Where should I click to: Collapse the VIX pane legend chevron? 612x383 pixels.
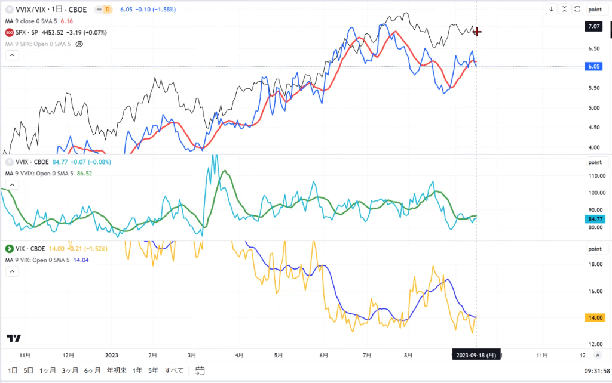point(12,271)
